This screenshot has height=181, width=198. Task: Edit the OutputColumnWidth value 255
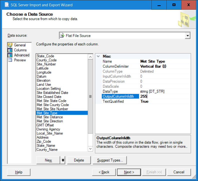click(165, 96)
